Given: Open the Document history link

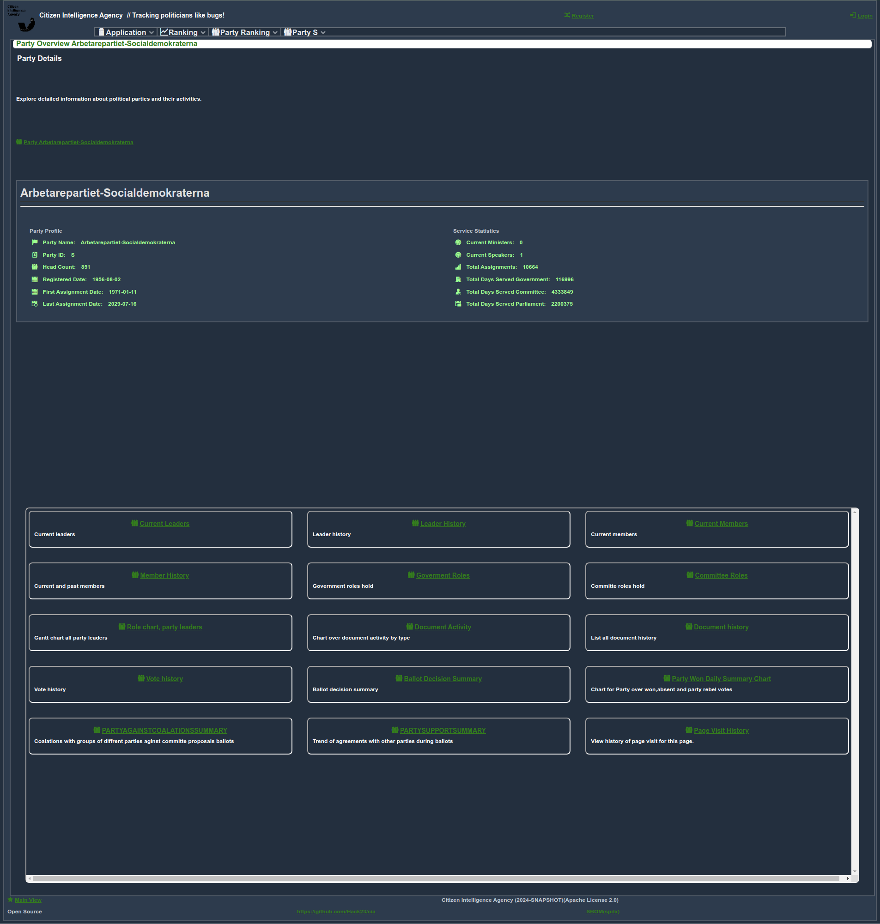Looking at the screenshot, I should pyautogui.click(x=721, y=627).
